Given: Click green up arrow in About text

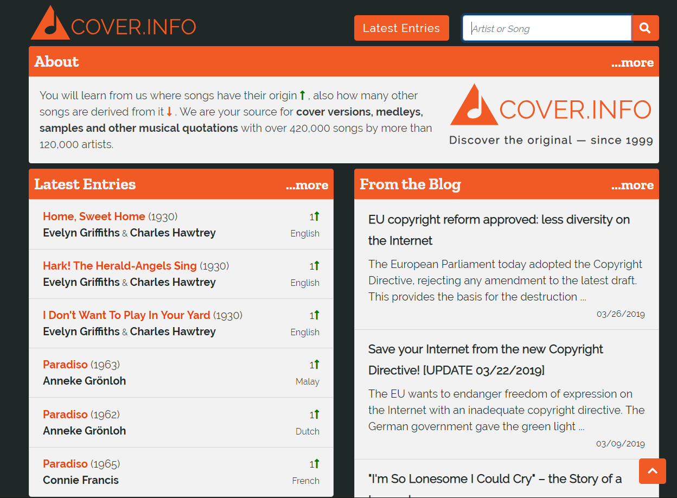Looking at the screenshot, I should pyautogui.click(x=303, y=95).
